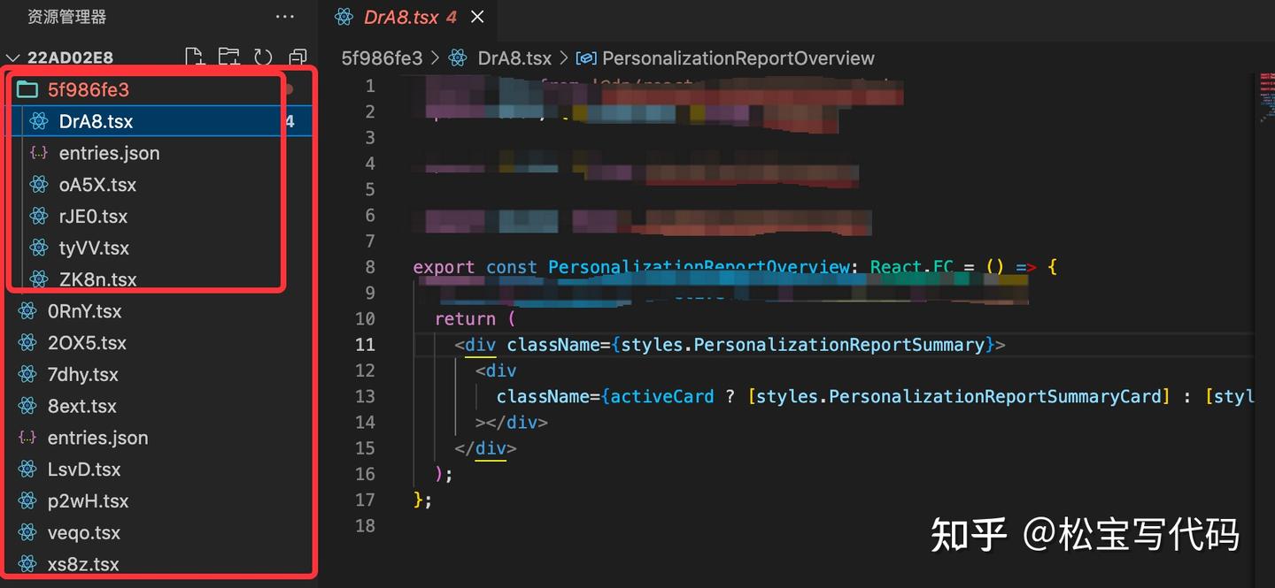Select 5f986fe3 in the breadcrumb bar

382,57
